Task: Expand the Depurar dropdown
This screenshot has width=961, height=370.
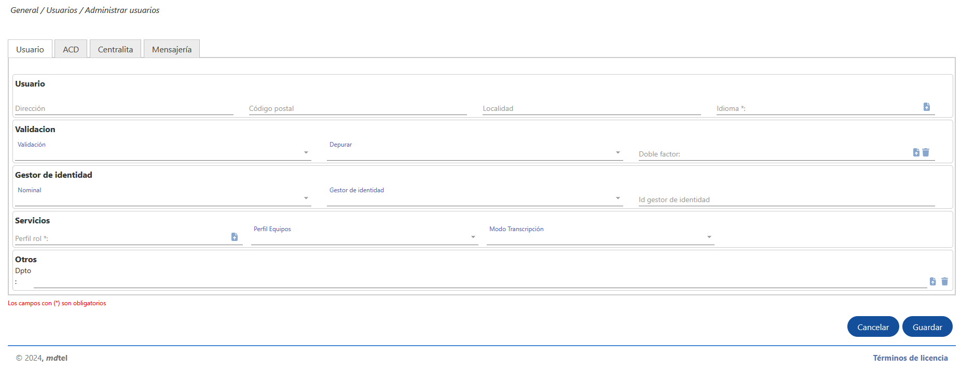Action: 475,153
